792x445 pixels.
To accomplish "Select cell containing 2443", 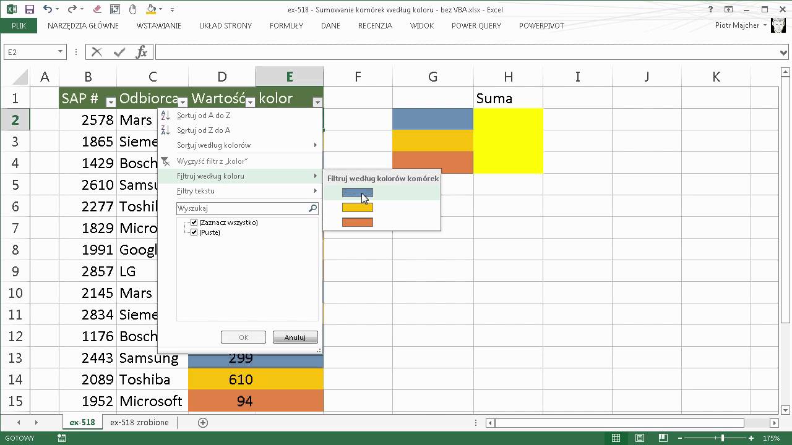I will point(88,358).
